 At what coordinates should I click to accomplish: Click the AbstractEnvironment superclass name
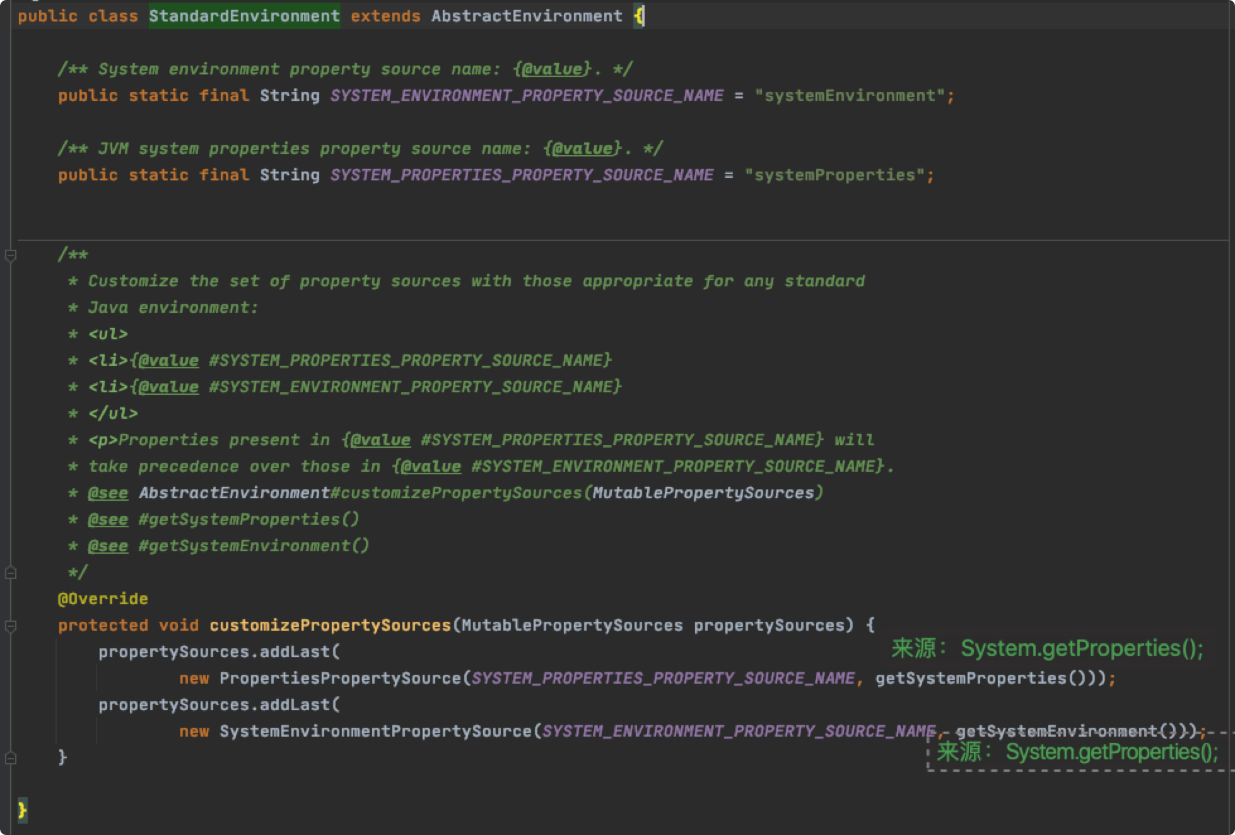click(527, 16)
